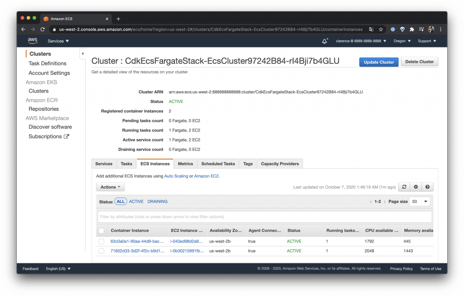Open Subscriptions external link in sidebar
The height and width of the screenshot is (296, 464).
pyautogui.click(x=48, y=136)
